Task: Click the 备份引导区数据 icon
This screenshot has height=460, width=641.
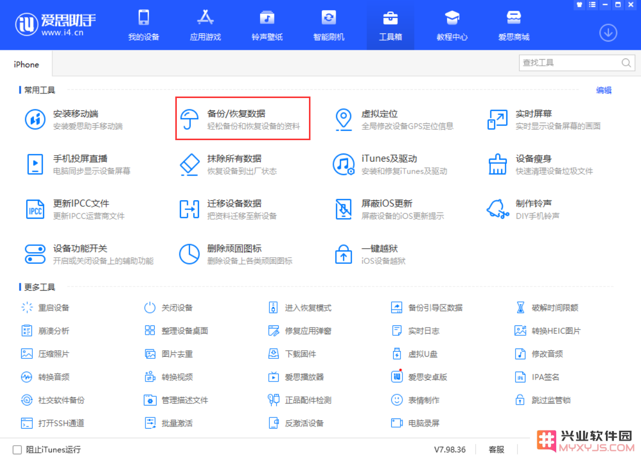Action: click(396, 308)
